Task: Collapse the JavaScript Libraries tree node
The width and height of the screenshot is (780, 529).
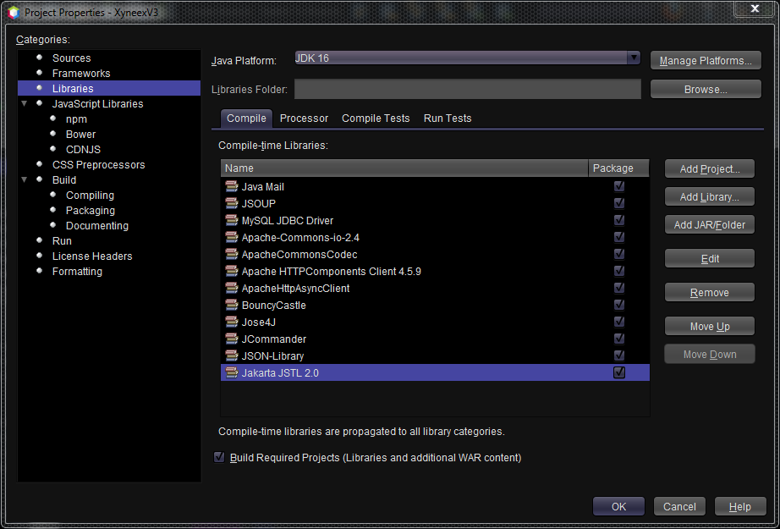Action: point(24,103)
